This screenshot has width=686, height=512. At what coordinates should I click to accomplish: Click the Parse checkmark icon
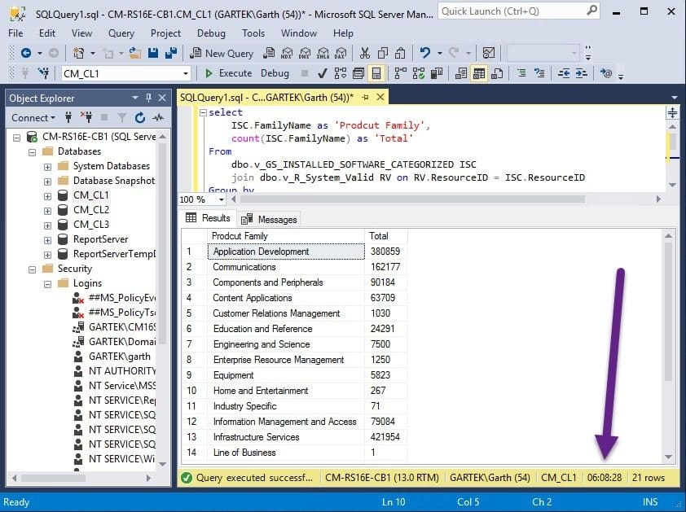[x=323, y=73]
